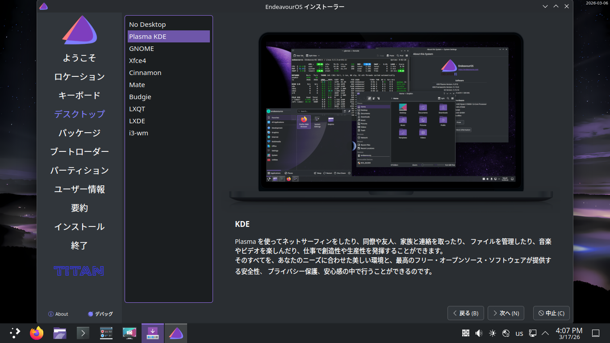Image resolution: width=610 pixels, height=343 pixels.
Task: Click the 戻る (B) back button
Action: point(466,313)
